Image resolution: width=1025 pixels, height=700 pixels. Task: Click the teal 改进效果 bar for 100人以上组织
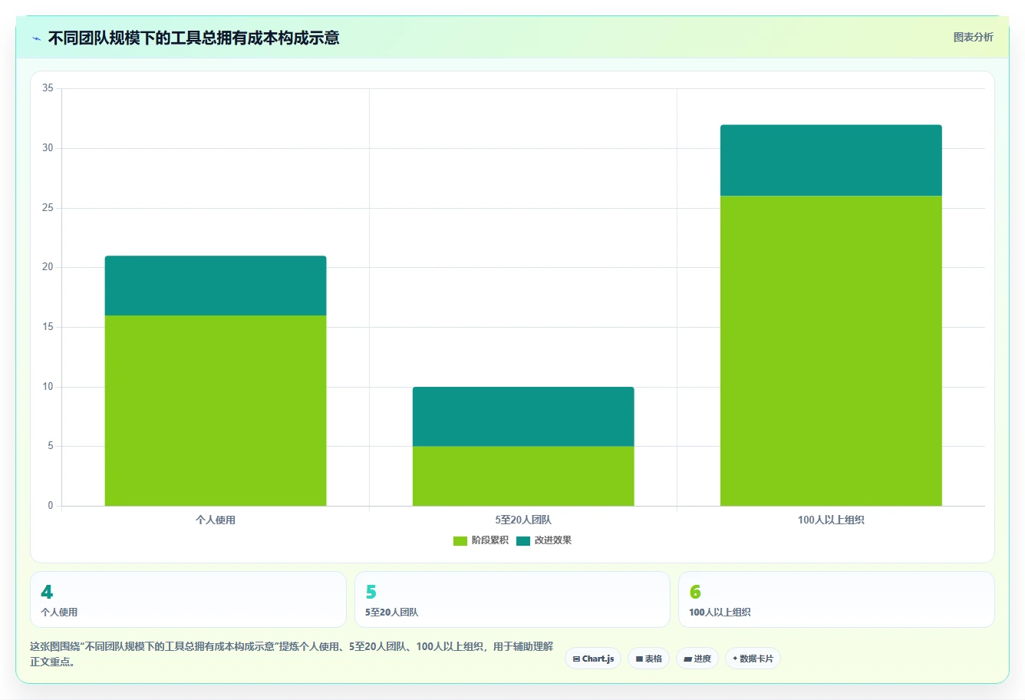831,160
